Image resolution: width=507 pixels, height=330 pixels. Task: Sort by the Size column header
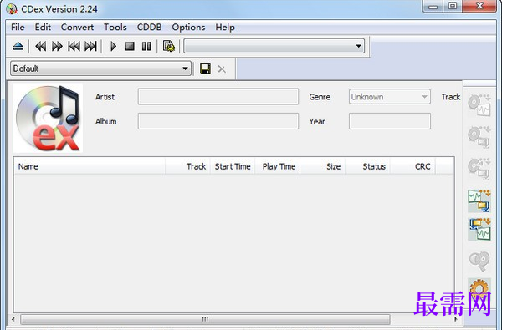(x=323, y=166)
